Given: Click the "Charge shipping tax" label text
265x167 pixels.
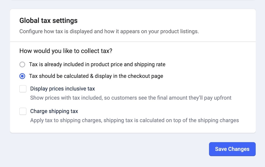Looking at the screenshot, I should [x=54, y=111].
